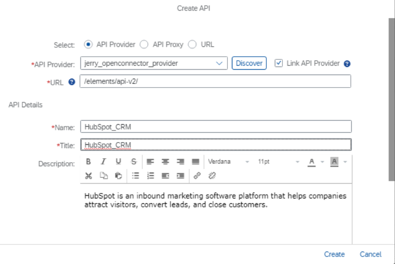Image resolution: width=395 pixels, height=264 pixels.
Task: Open help icon next to URL label
Action: [72, 82]
